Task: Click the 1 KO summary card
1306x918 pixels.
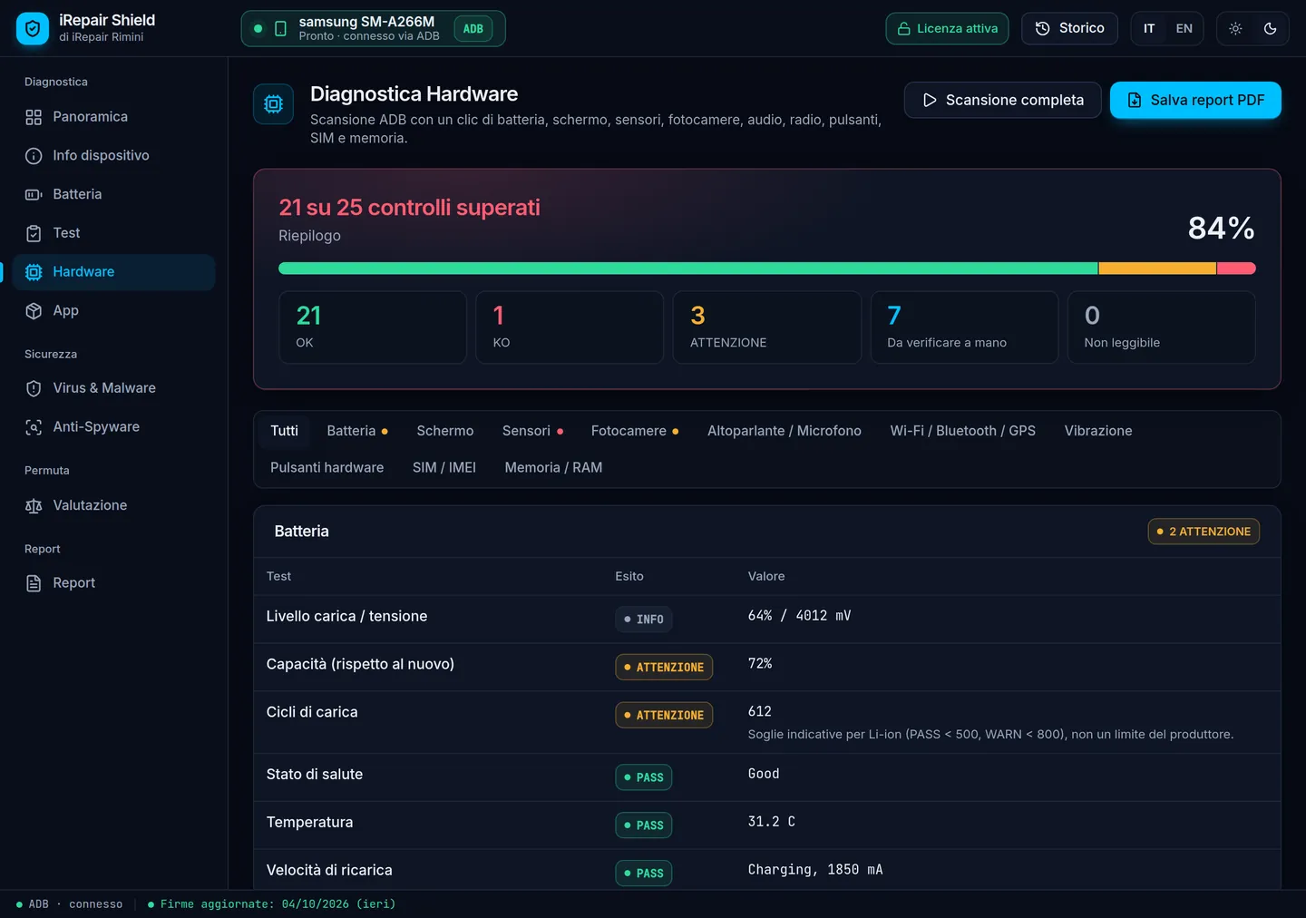Action: pyautogui.click(x=570, y=327)
